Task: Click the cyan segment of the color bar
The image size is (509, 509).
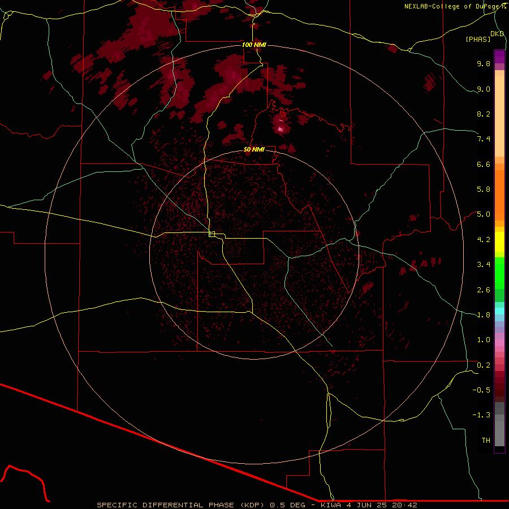Action: [x=499, y=311]
